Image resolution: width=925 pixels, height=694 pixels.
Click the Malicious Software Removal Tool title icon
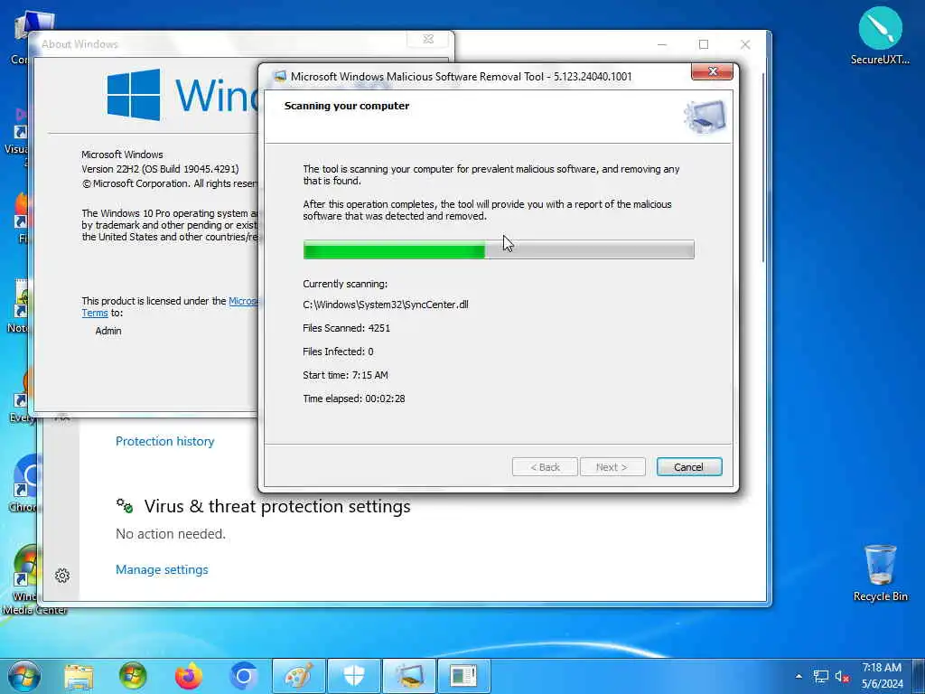pos(280,76)
